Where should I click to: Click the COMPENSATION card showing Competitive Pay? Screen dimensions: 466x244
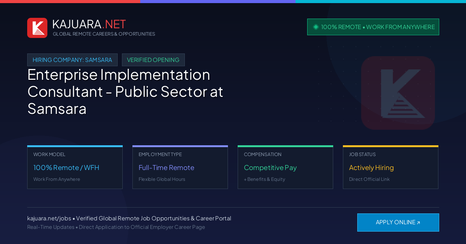tap(285, 167)
